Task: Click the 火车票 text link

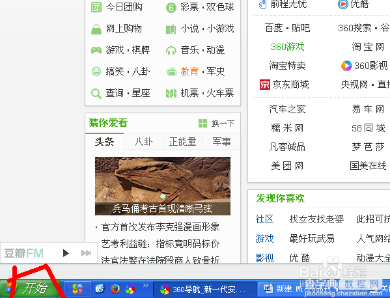Action: point(220,93)
